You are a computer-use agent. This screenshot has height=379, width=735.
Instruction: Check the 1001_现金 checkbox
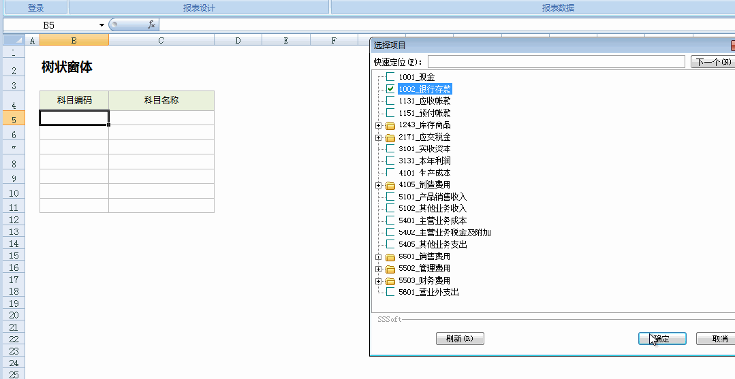(x=390, y=77)
